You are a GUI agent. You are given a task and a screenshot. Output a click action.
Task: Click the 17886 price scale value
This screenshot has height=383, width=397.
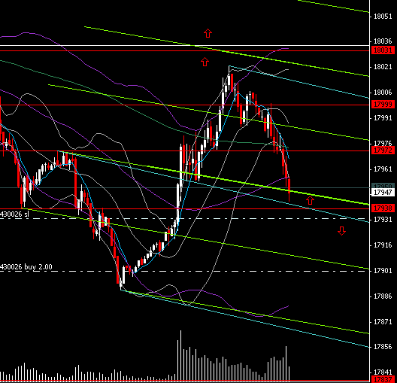point(383,296)
